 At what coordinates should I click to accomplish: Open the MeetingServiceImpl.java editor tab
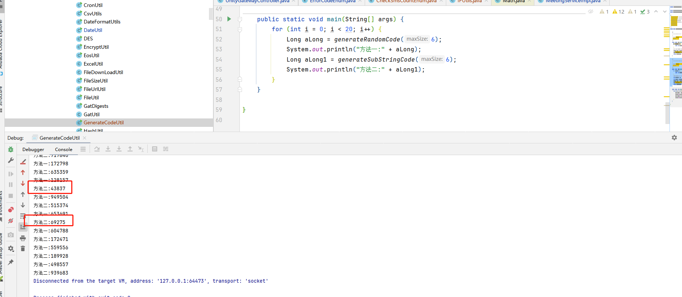coord(573,1)
